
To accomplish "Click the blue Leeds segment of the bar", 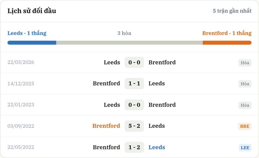I will tap(32, 43).
